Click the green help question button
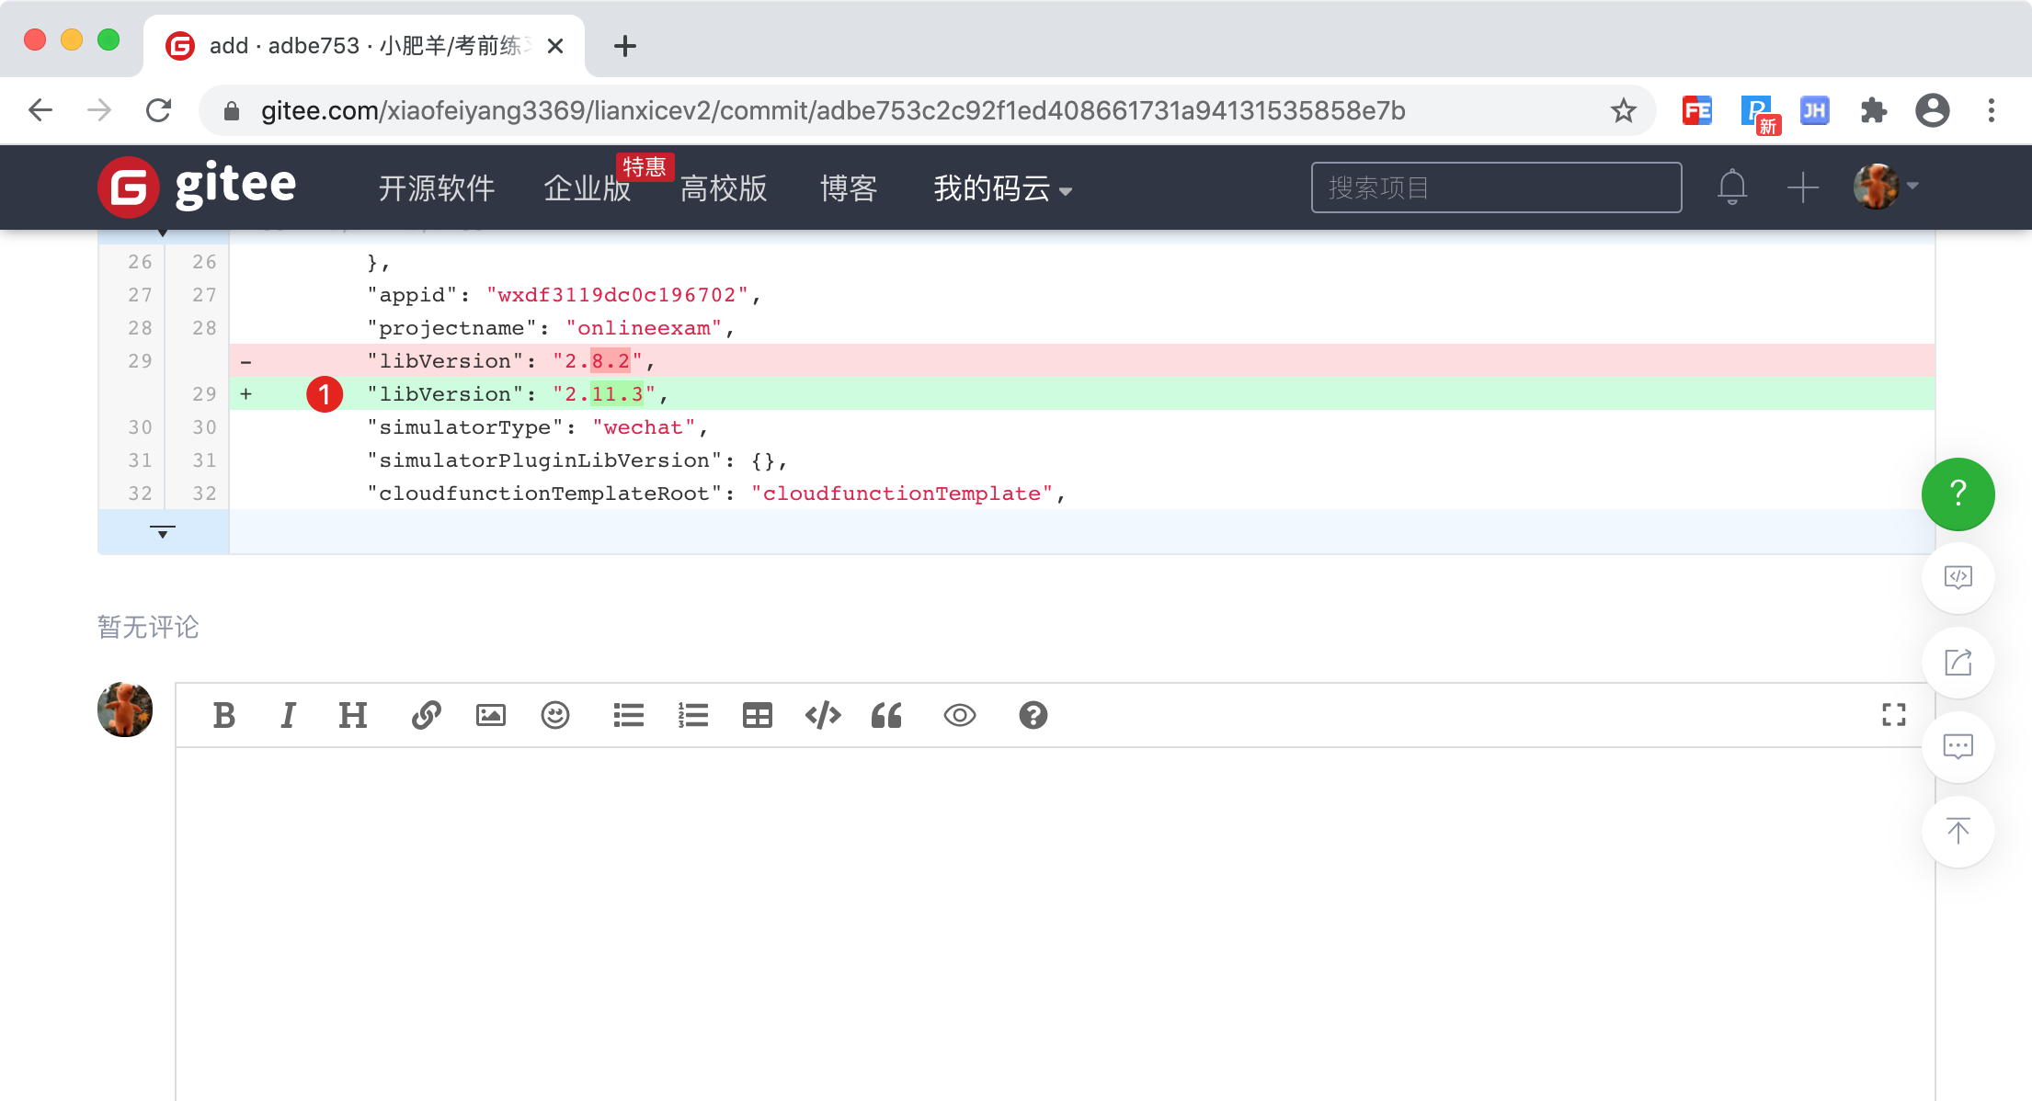Image resolution: width=2032 pixels, height=1101 pixels. coord(1958,494)
